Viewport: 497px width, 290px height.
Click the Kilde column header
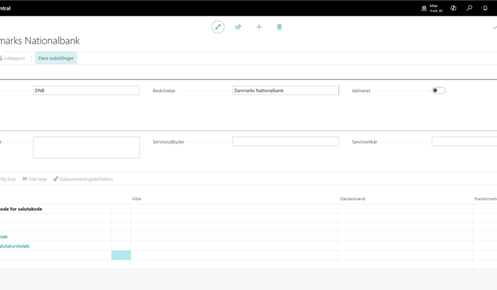(137, 199)
